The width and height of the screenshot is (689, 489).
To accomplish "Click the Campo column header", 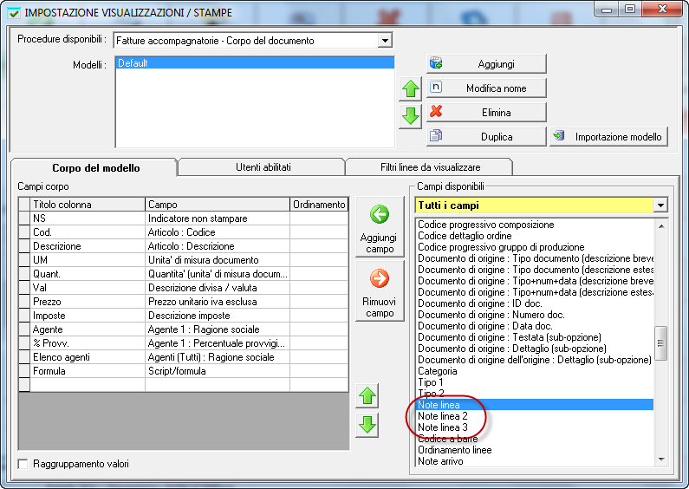I will [x=218, y=205].
